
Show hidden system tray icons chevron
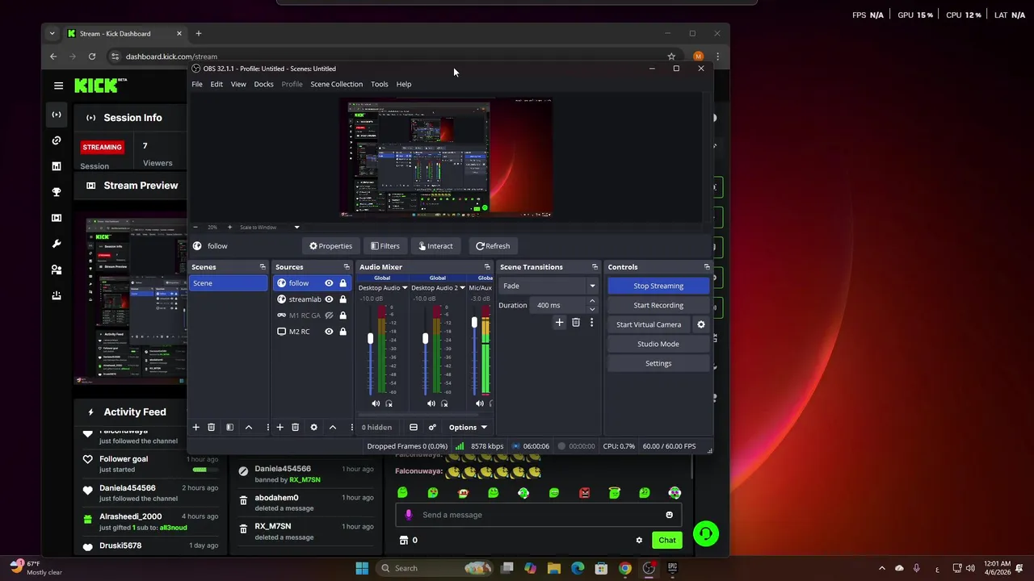[882, 568]
